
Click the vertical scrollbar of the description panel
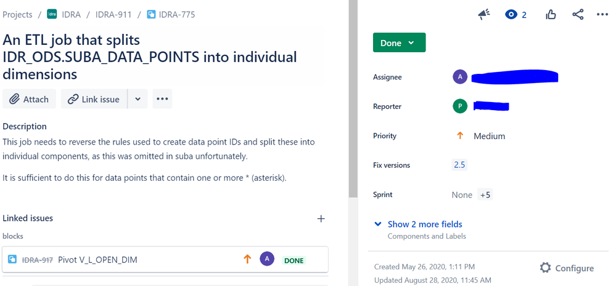click(x=353, y=98)
